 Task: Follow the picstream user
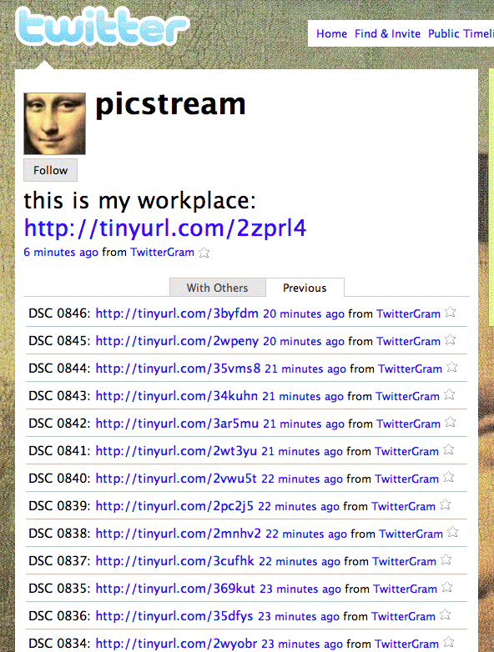50,170
